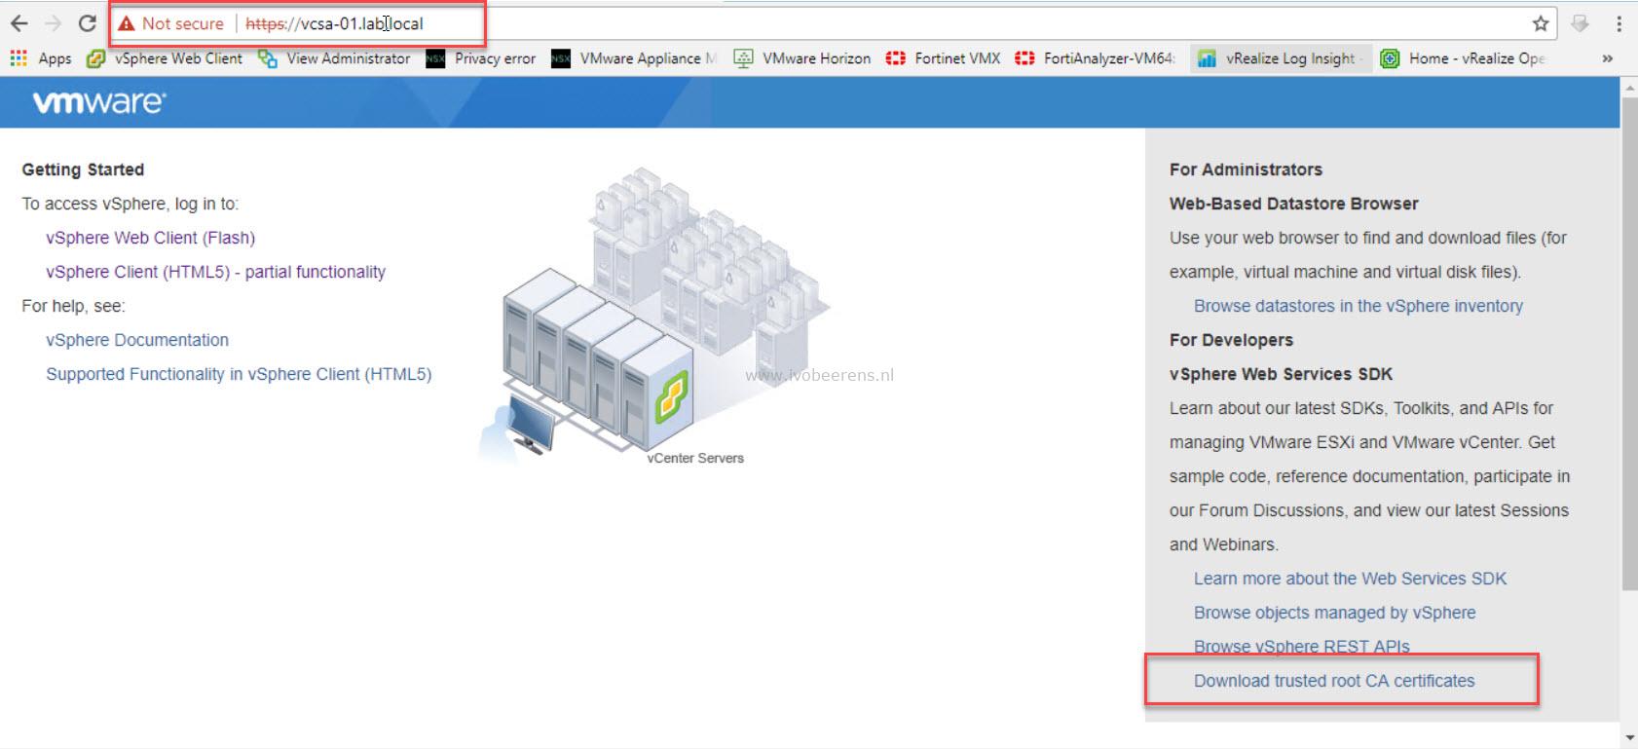
Task: Open vSphere Client (HTML5) partial functionality link
Action: pyautogui.click(x=215, y=272)
